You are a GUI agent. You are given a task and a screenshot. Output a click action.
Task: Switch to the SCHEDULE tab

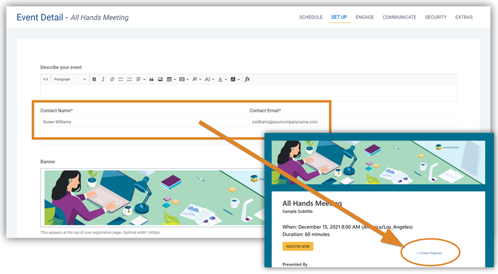[311, 17]
